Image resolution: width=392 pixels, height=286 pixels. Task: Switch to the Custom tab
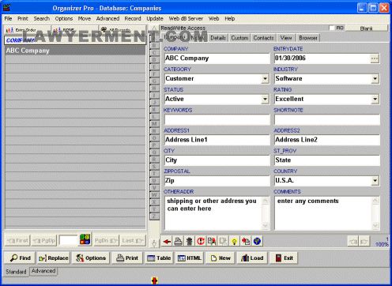(239, 38)
